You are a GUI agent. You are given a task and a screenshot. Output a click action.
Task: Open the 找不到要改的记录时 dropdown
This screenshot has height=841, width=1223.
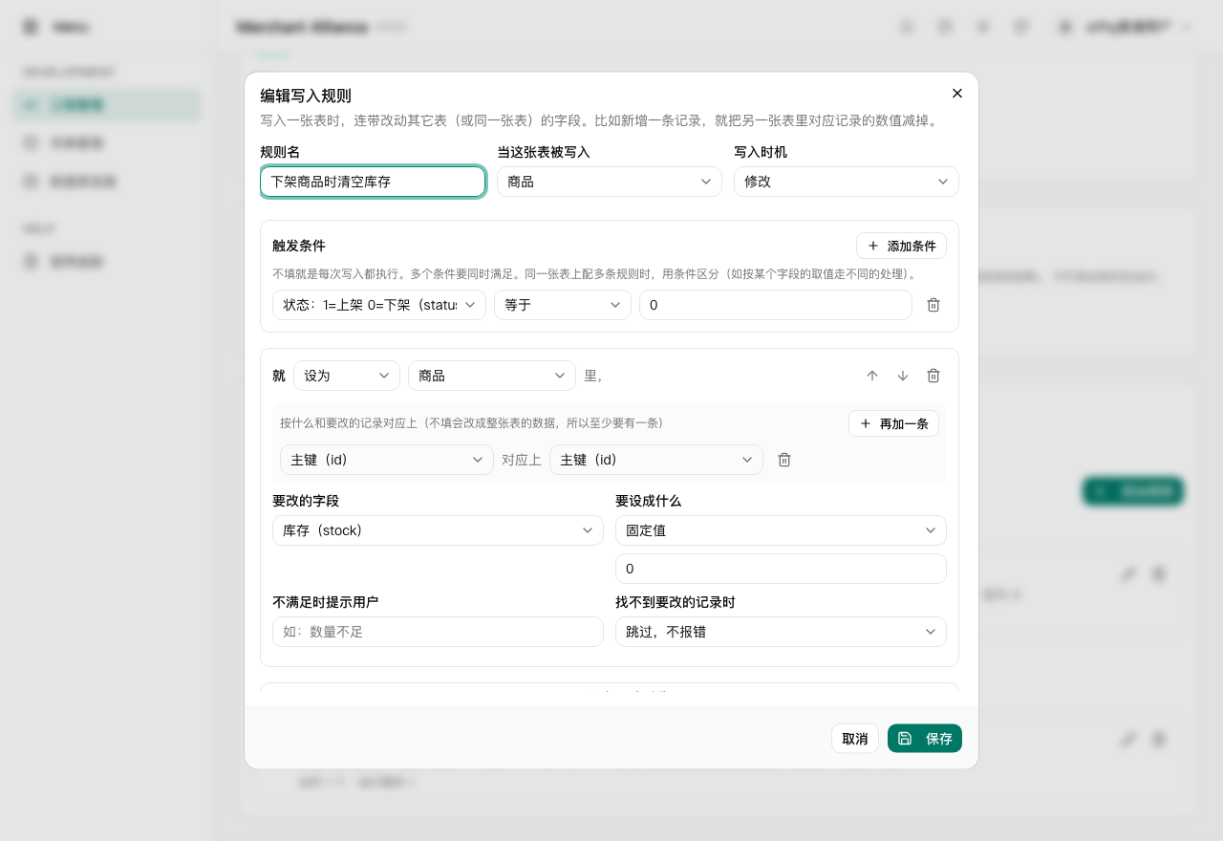(x=781, y=632)
